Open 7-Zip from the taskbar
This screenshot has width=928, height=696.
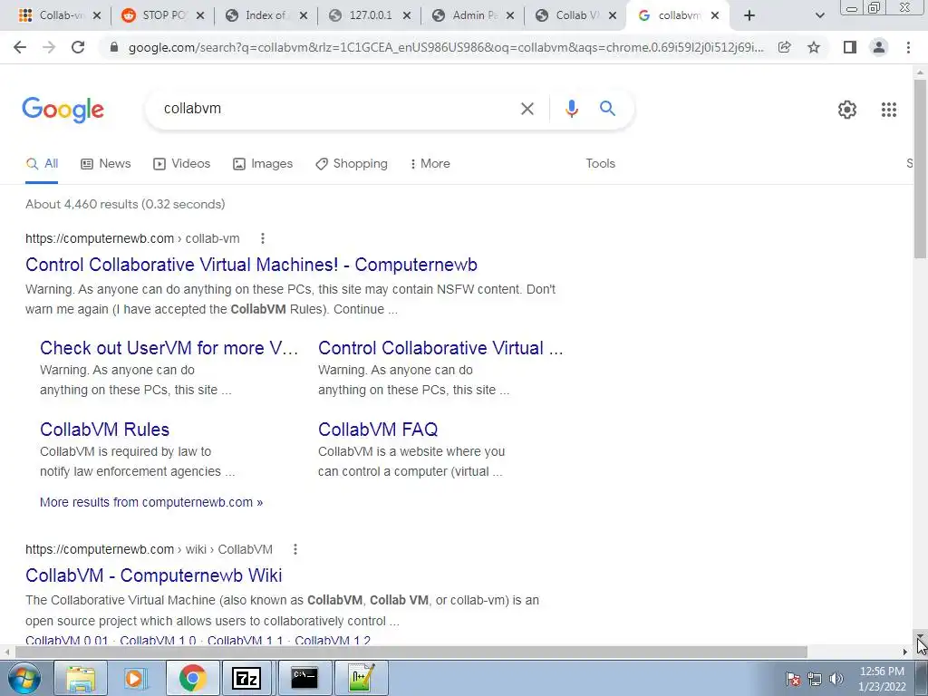point(247,678)
